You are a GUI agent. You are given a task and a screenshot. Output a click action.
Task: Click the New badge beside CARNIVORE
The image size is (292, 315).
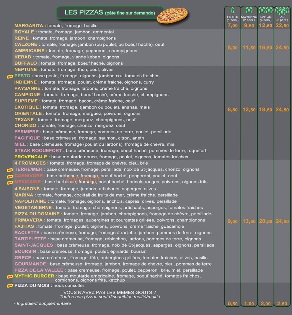click(x=10, y=177)
